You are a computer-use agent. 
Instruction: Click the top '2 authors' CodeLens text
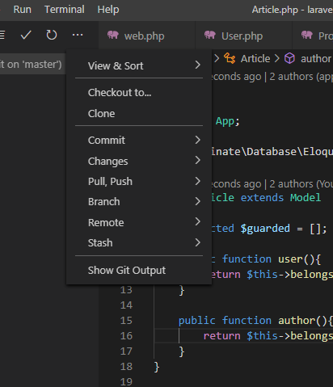coord(291,77)
